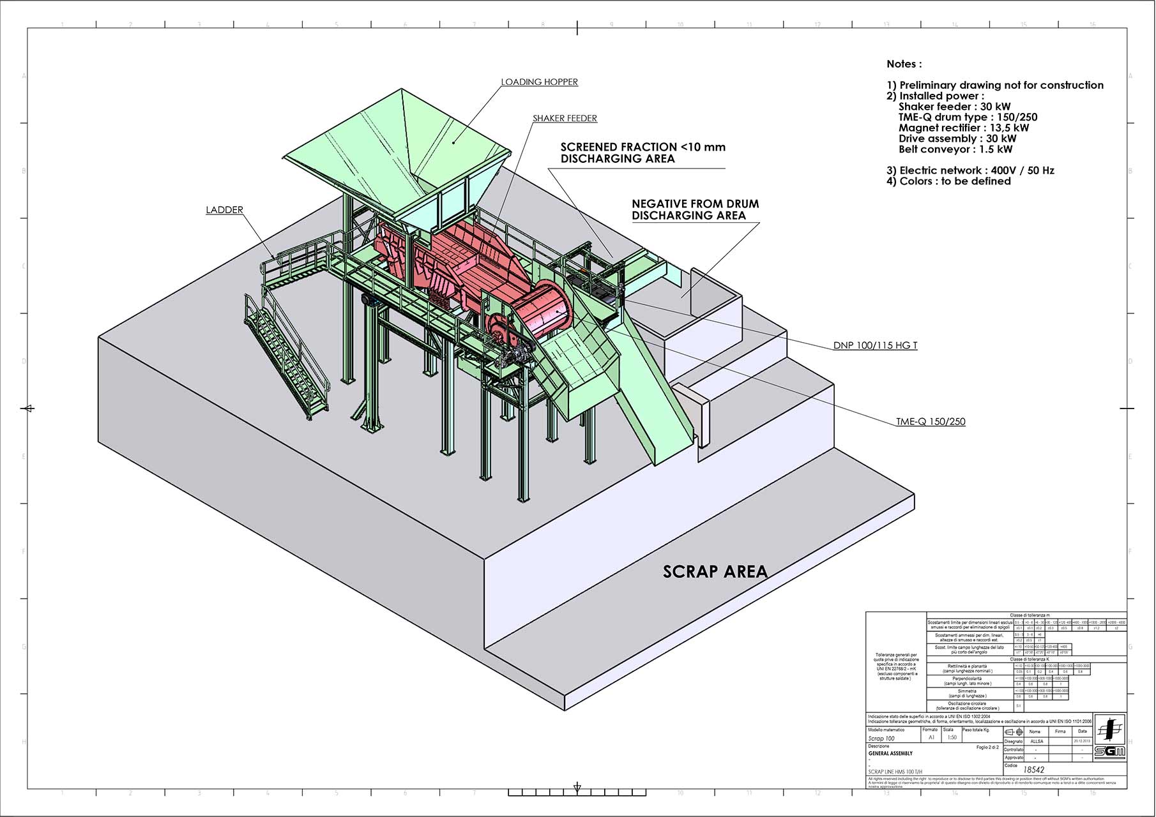Click the 'Data' column header

(1082, 731)
